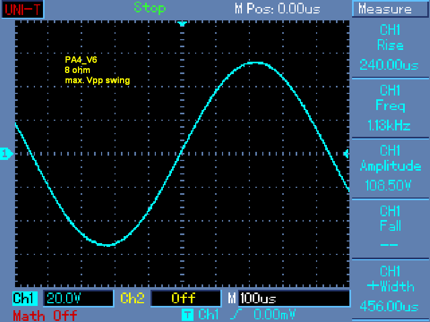The image size is (430, 322).
Task: Click the max. Vpp swing annotation
Action: point(97,80)
